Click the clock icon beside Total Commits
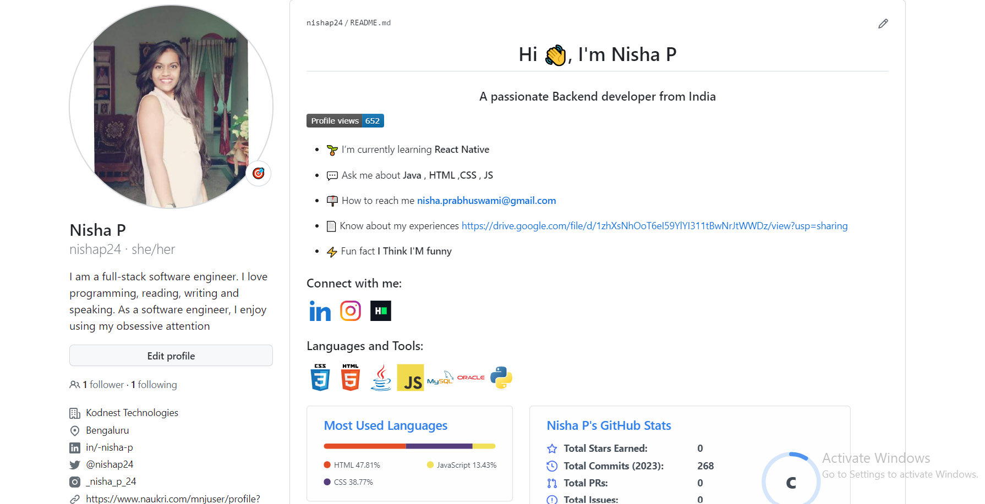The height and width of the screenshot is (504, 985). [x=552, y=466]
